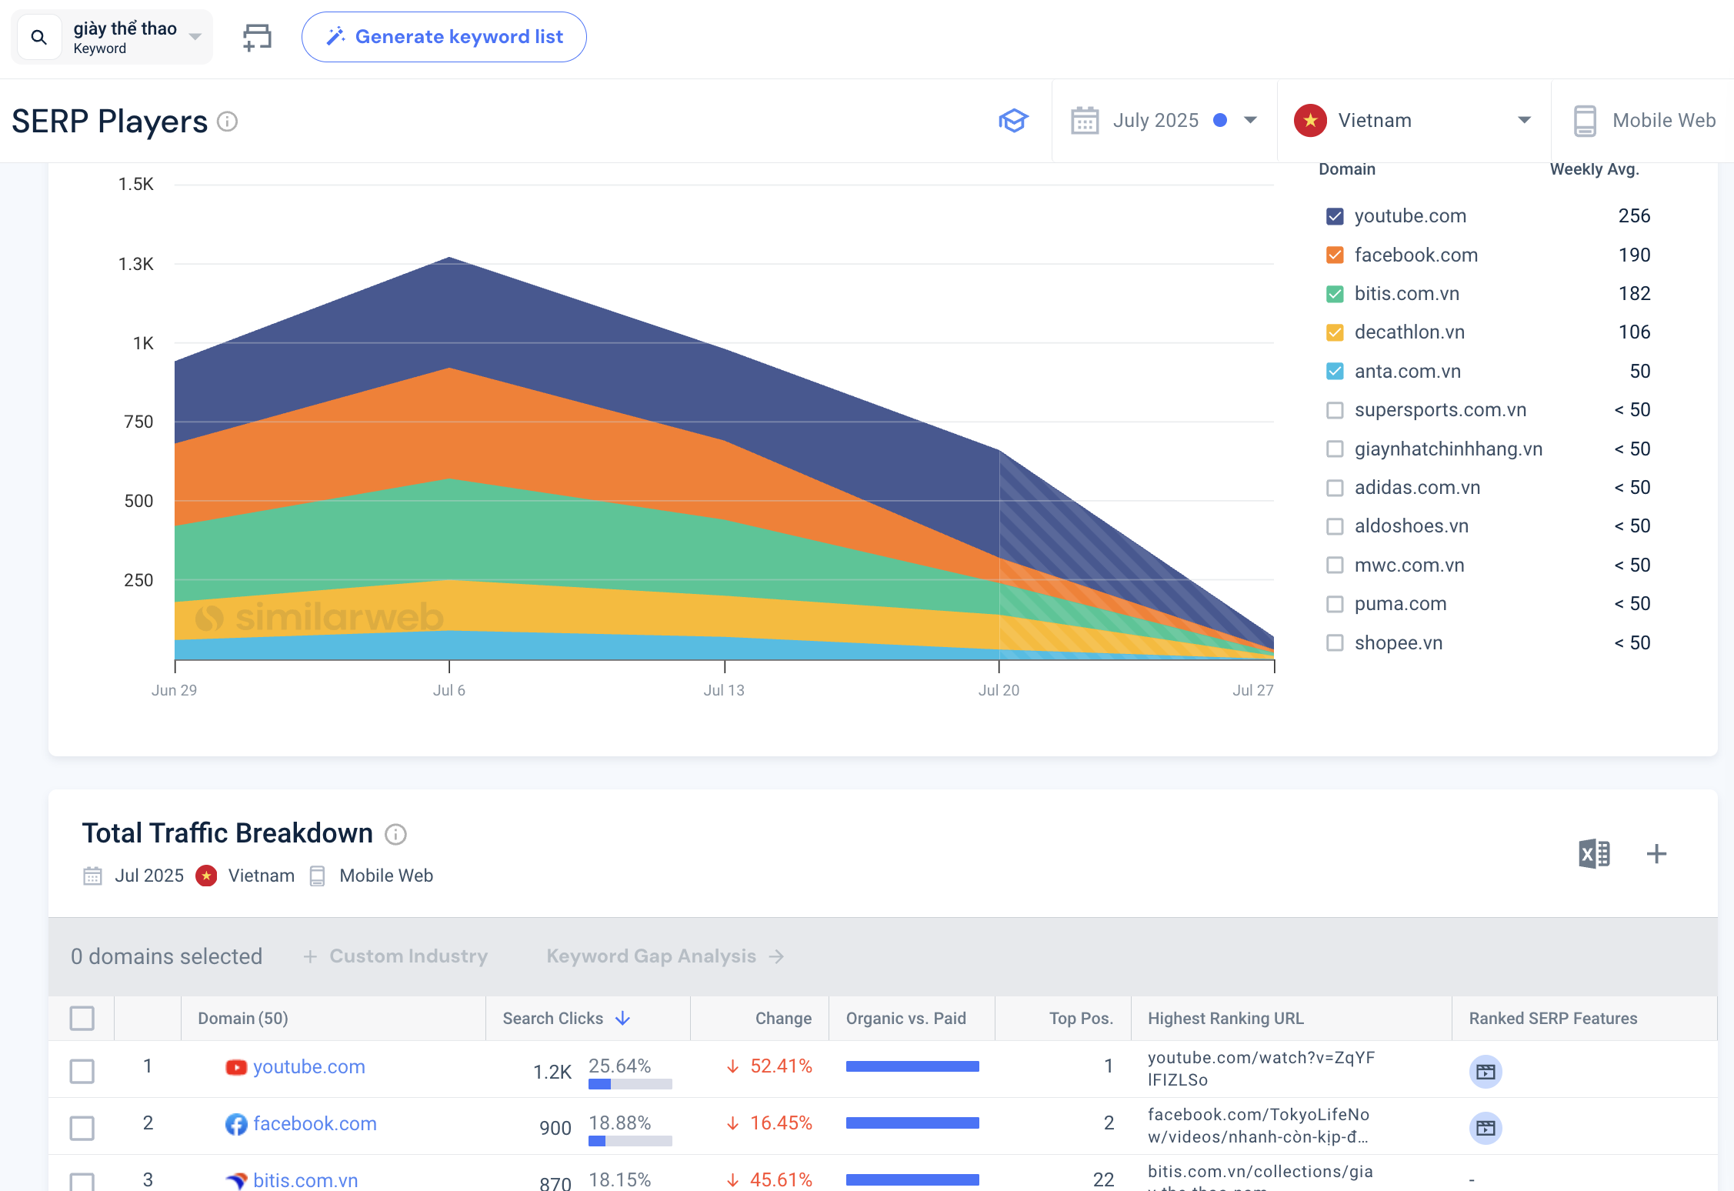
Task: Select the facebook.com table row checkbox
Action: (82, 1128)
